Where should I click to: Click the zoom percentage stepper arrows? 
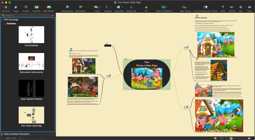click(226, 138)
